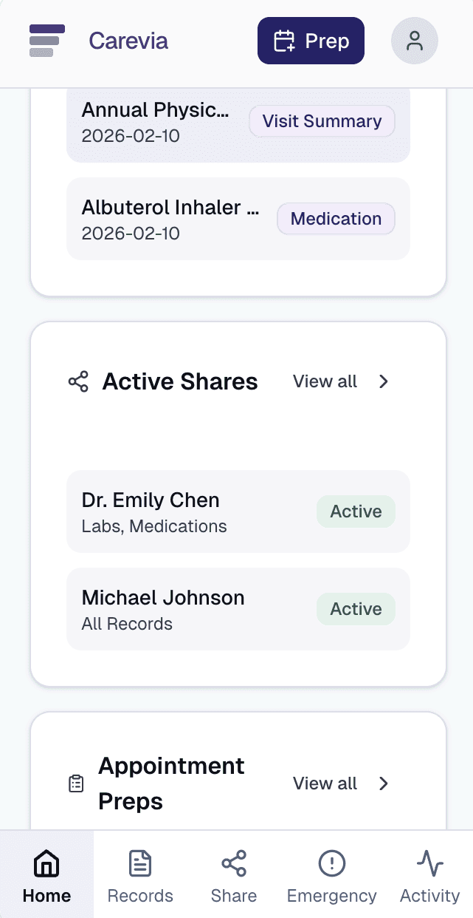The image size is (473, 918).
Task: Tap the Share nodes icon in bottom bar
Action: click(x=234, y=863)
